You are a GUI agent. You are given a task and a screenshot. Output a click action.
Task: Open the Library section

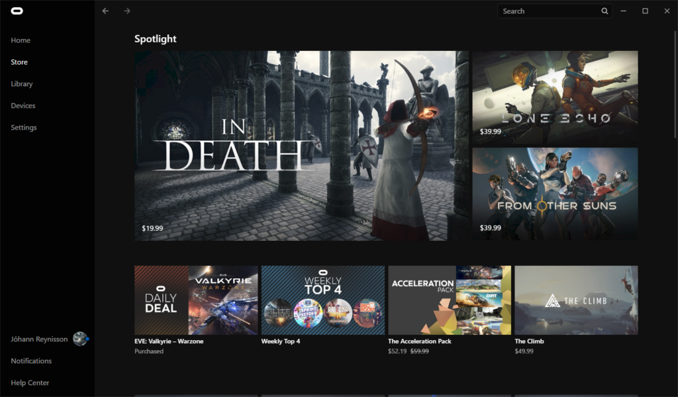pyautogui.click(x=22, y=84)
